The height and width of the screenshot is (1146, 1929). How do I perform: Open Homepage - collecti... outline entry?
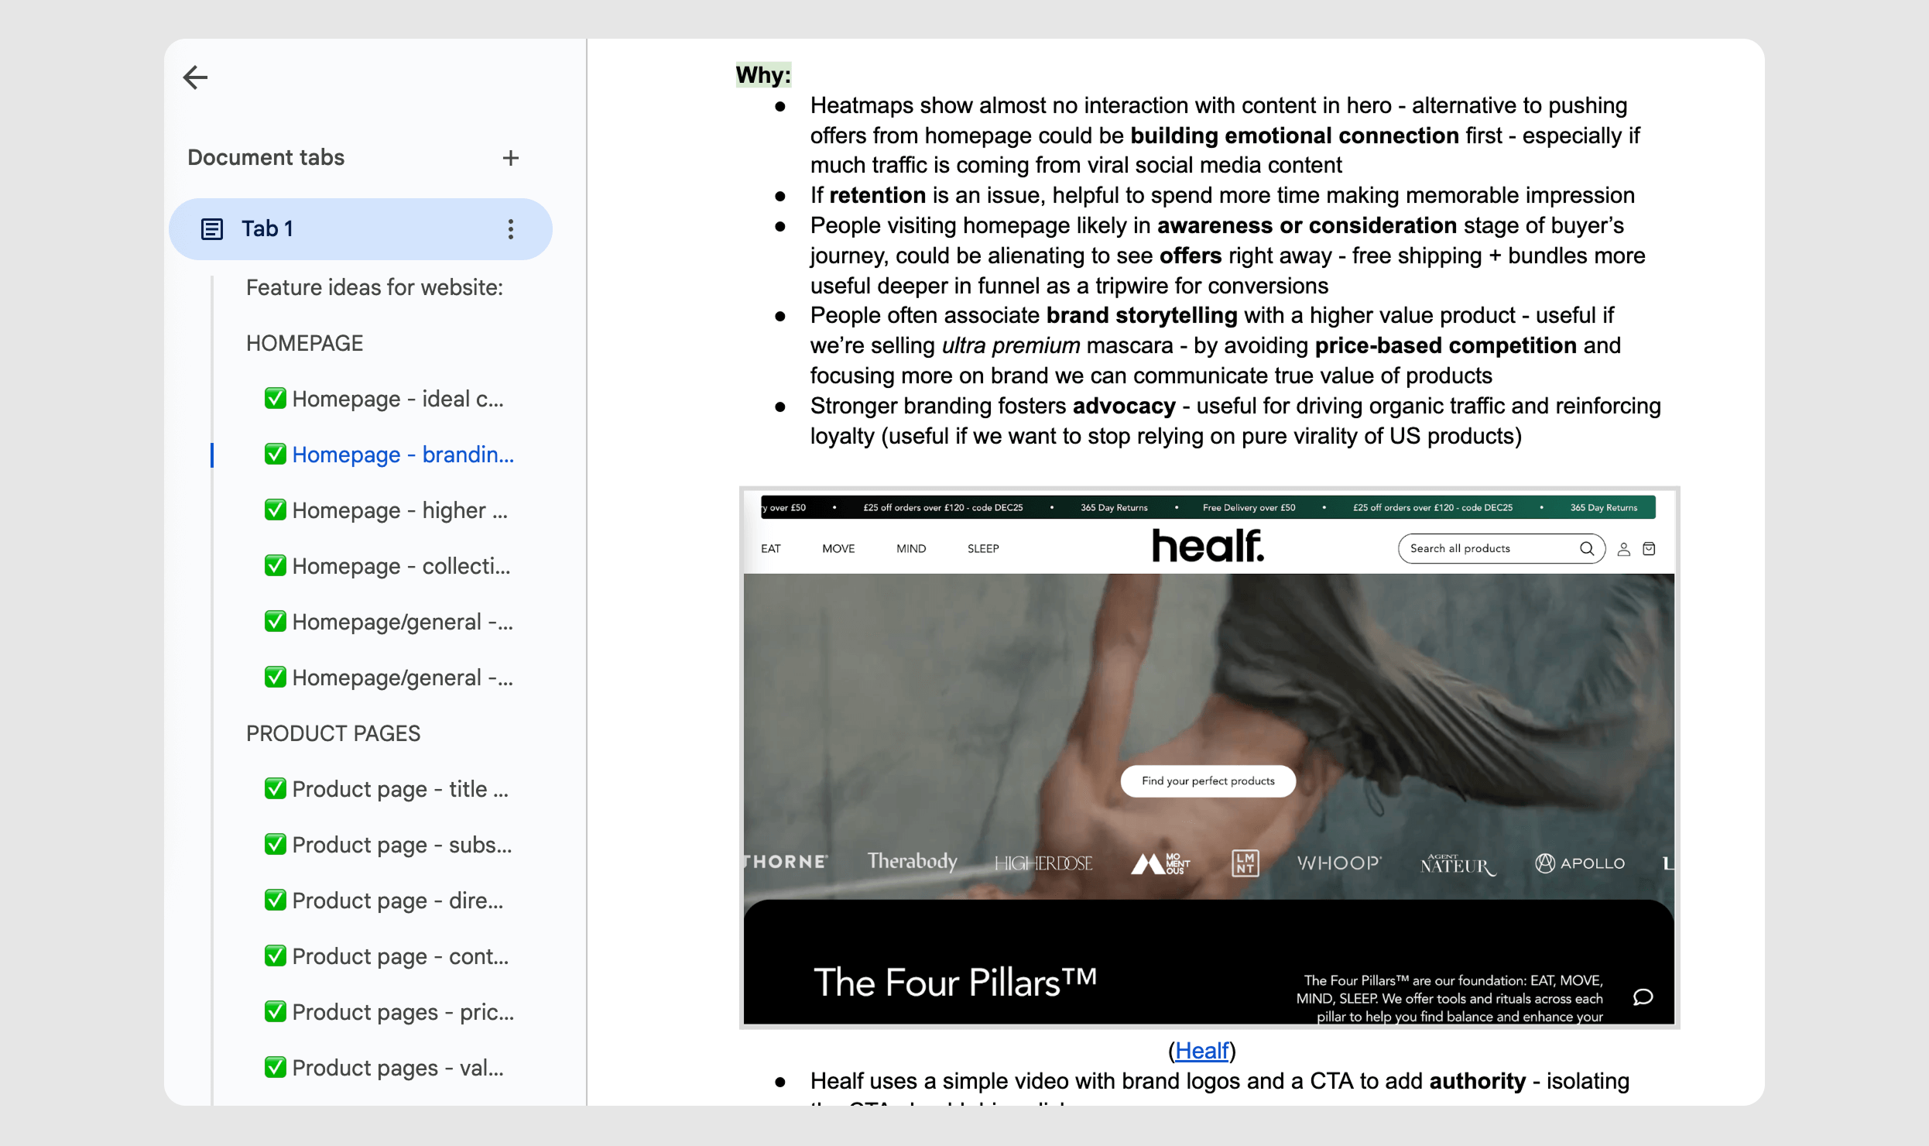pos(401,566)
